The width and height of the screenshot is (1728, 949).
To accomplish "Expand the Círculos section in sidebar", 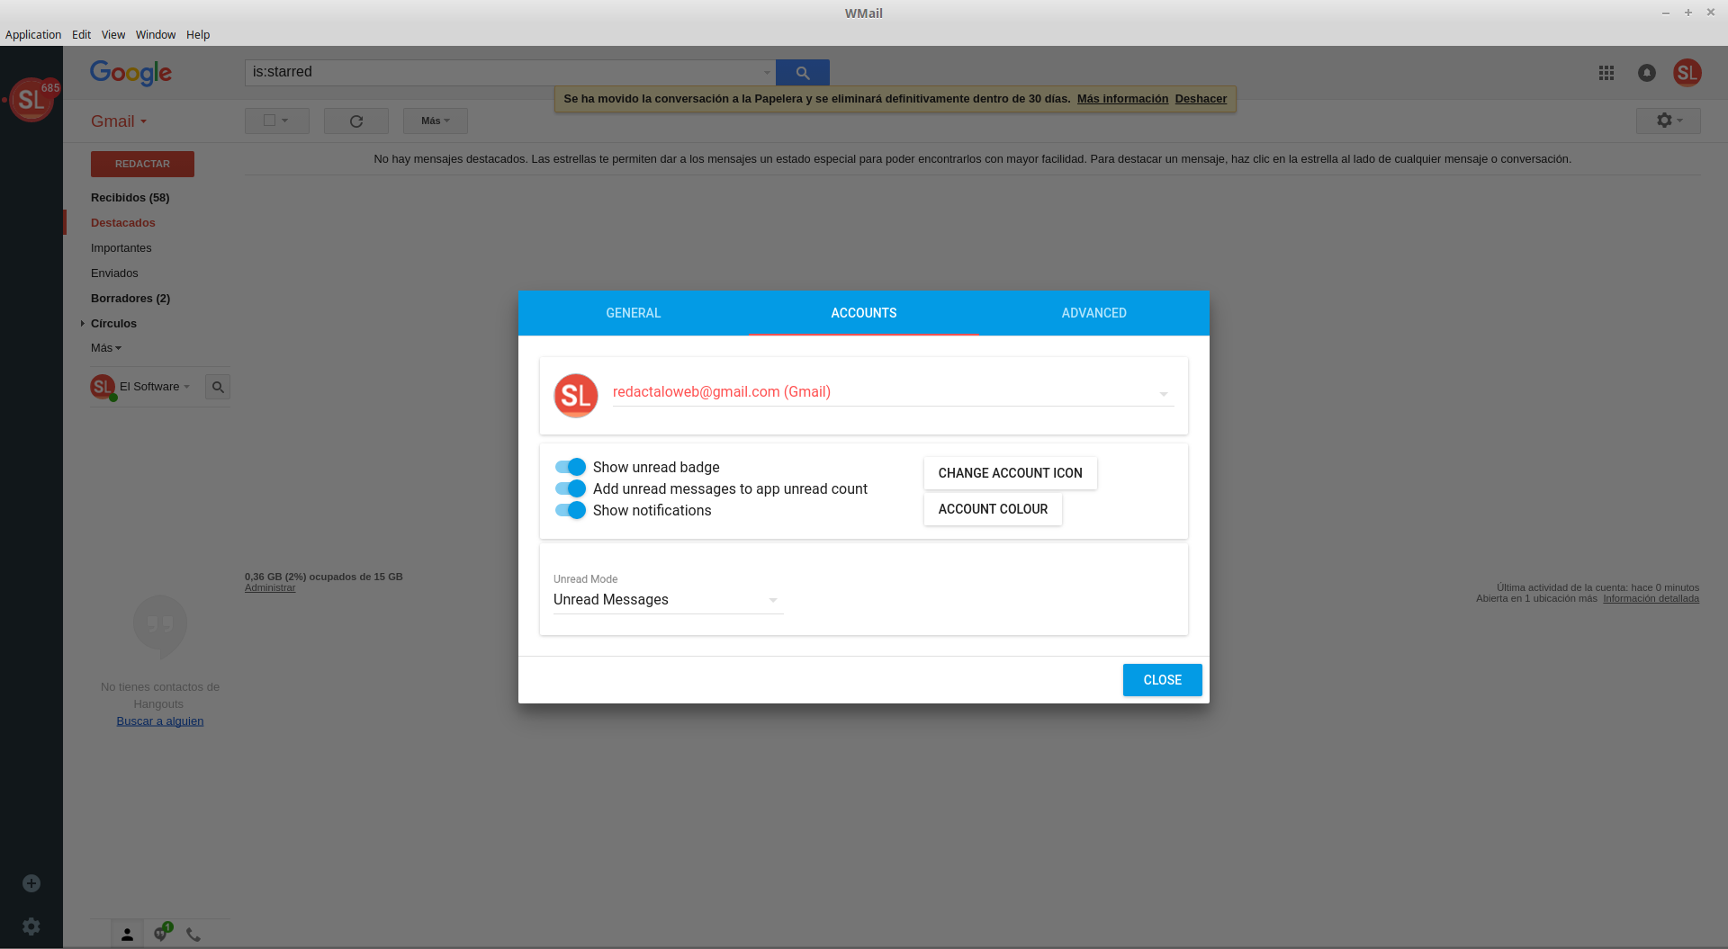I will 84,323.
